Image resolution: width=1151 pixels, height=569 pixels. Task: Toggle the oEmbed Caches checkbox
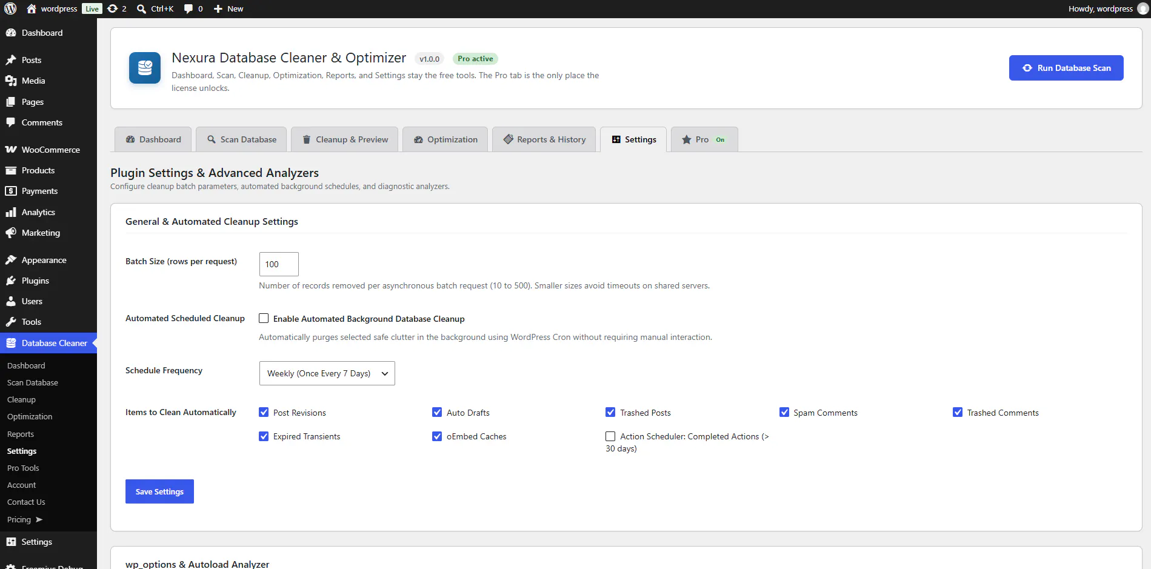point(437,436)
